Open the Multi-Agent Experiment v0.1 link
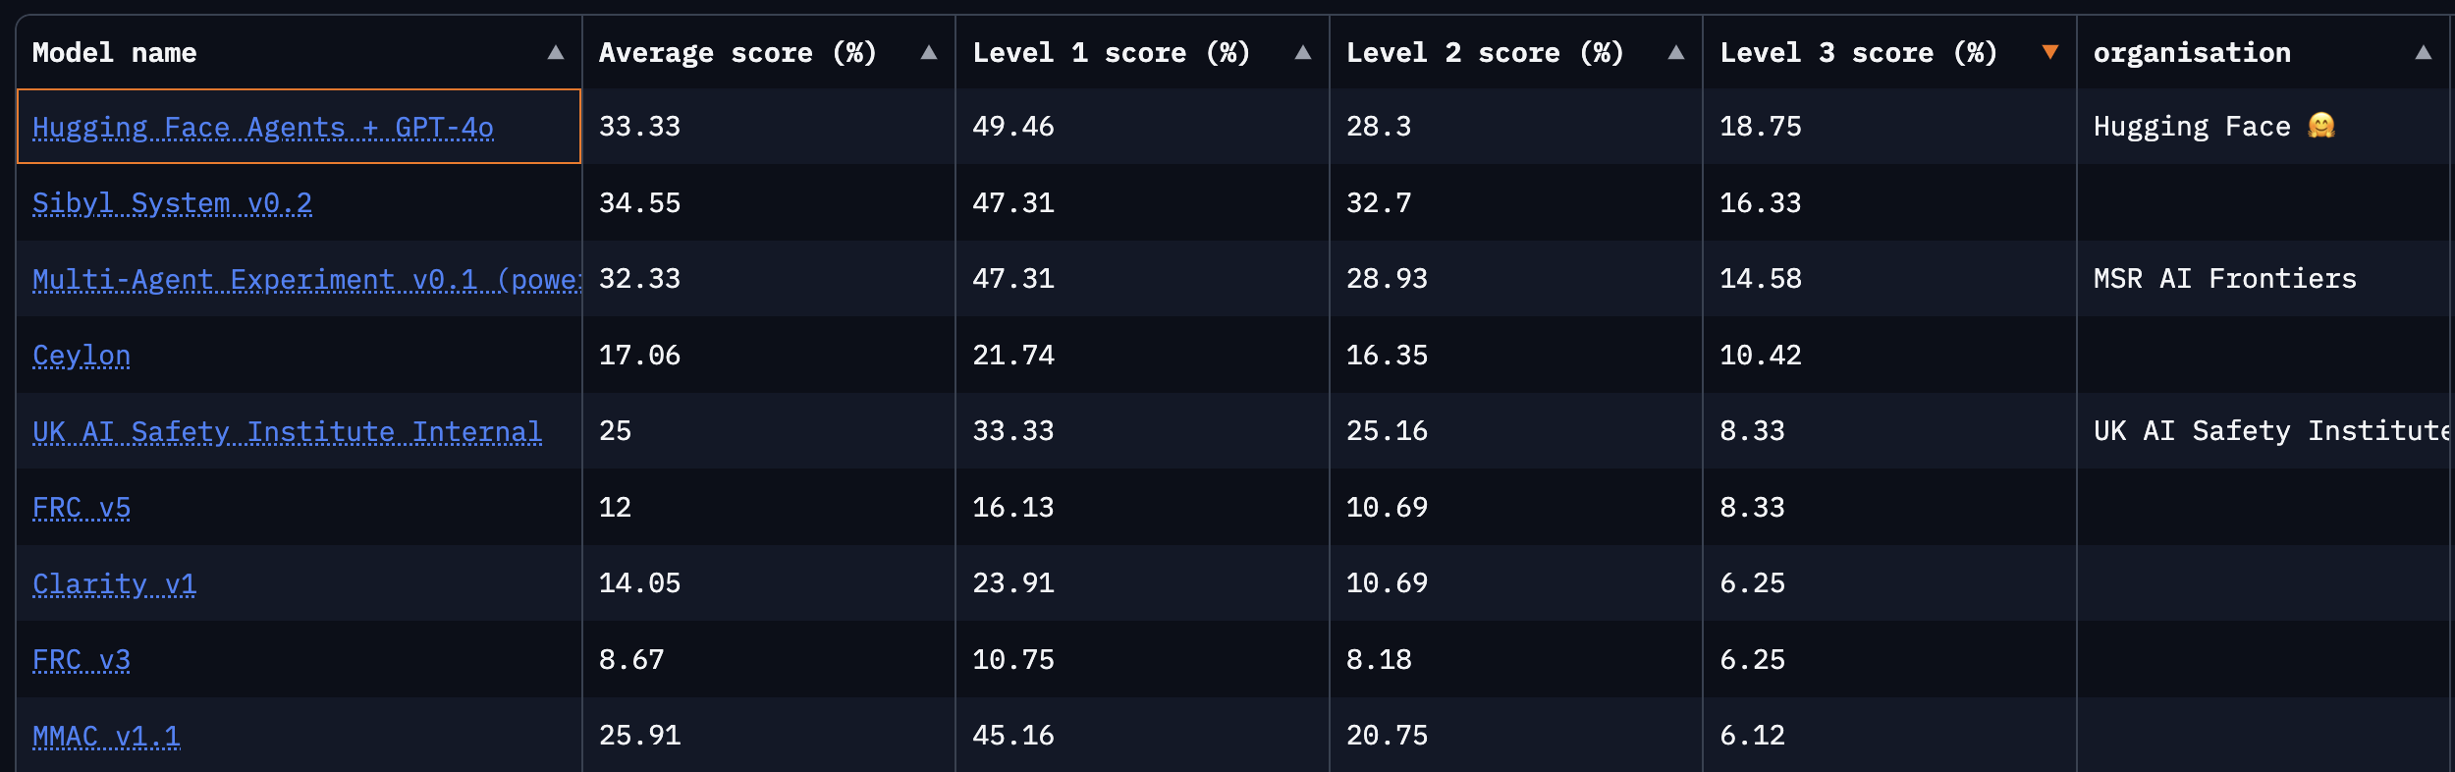The image size is (2455, 772). coord(295,278)
